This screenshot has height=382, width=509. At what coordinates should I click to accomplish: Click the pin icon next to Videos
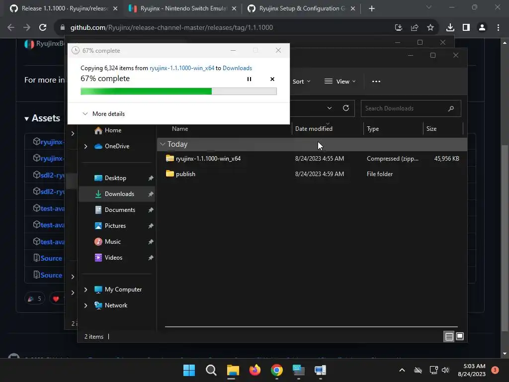[151, 258]
